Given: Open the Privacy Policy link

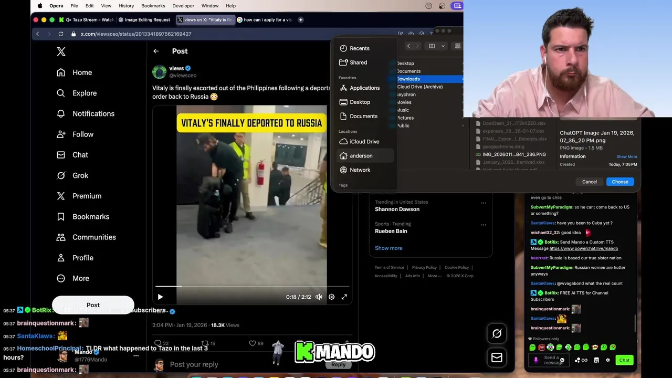Looking at the screenshot, I should pos(424,267).
